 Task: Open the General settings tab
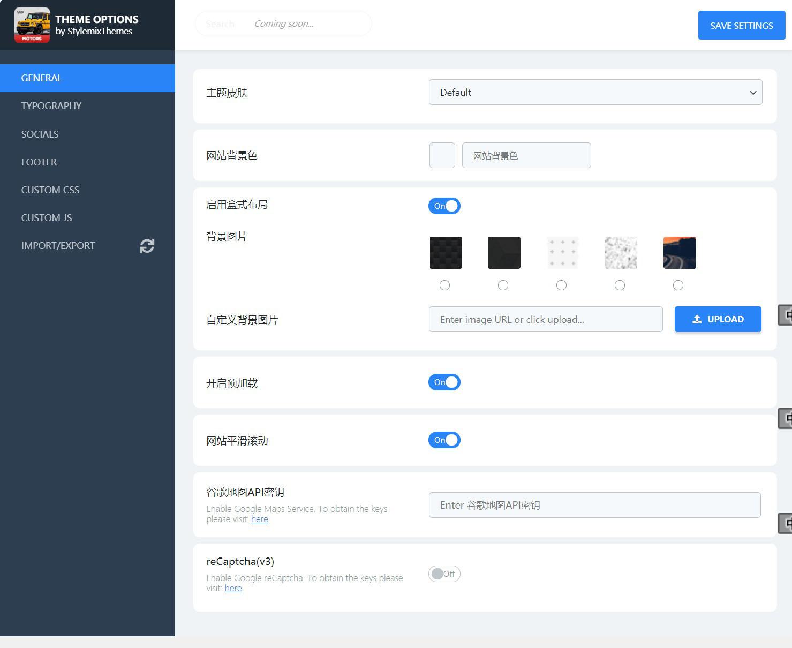tap(87, 78)
